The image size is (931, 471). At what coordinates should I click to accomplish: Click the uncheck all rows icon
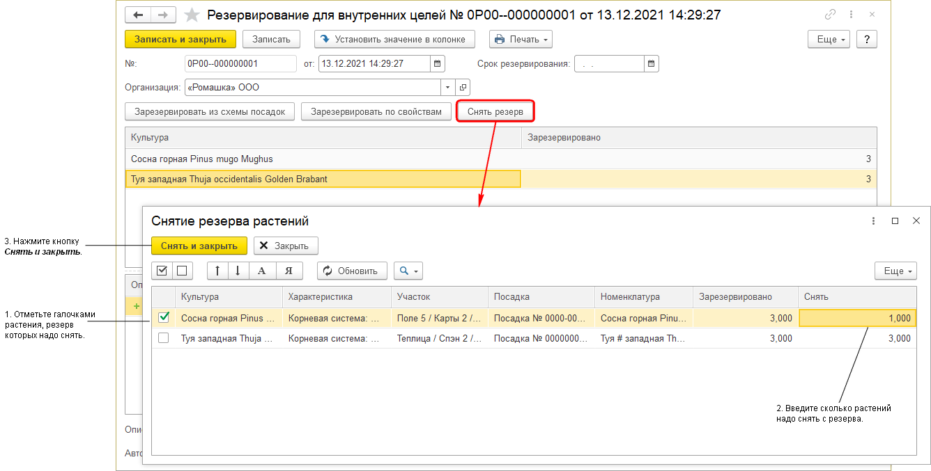coord(181,271)
